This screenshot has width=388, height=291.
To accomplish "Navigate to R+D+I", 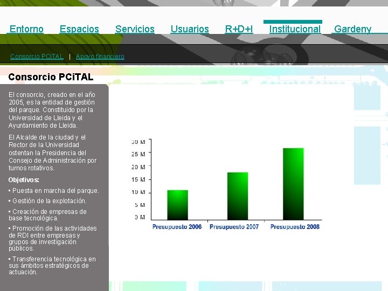I will 239,29.
